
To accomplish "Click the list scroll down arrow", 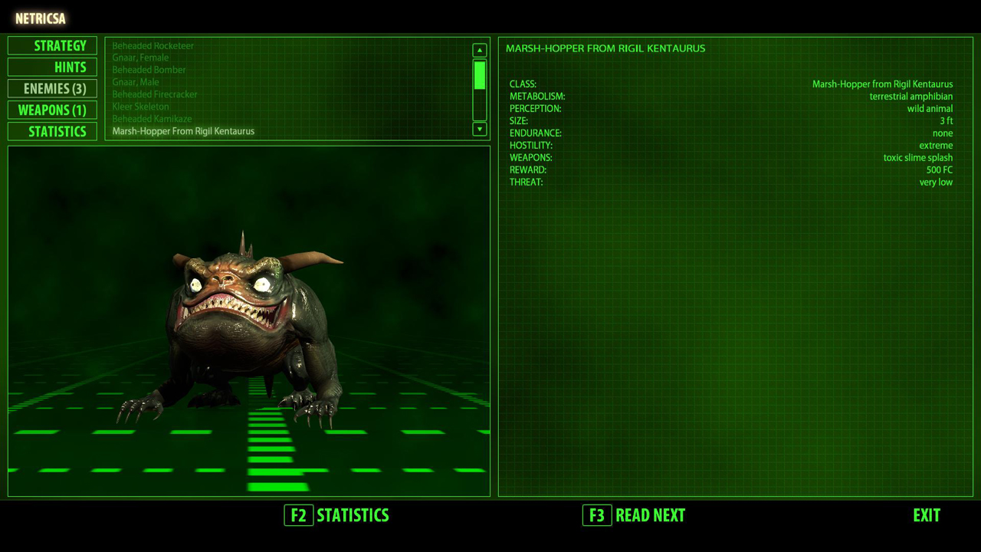I will (480, 129).
